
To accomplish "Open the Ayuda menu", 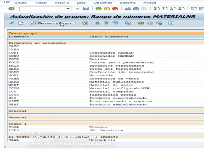I will tap(150, 3).
